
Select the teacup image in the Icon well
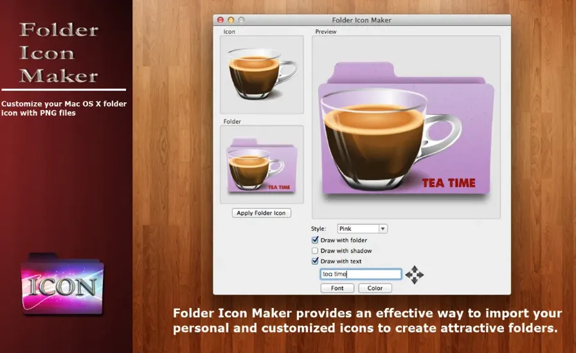pyautogui.click(x=262, y=74)
